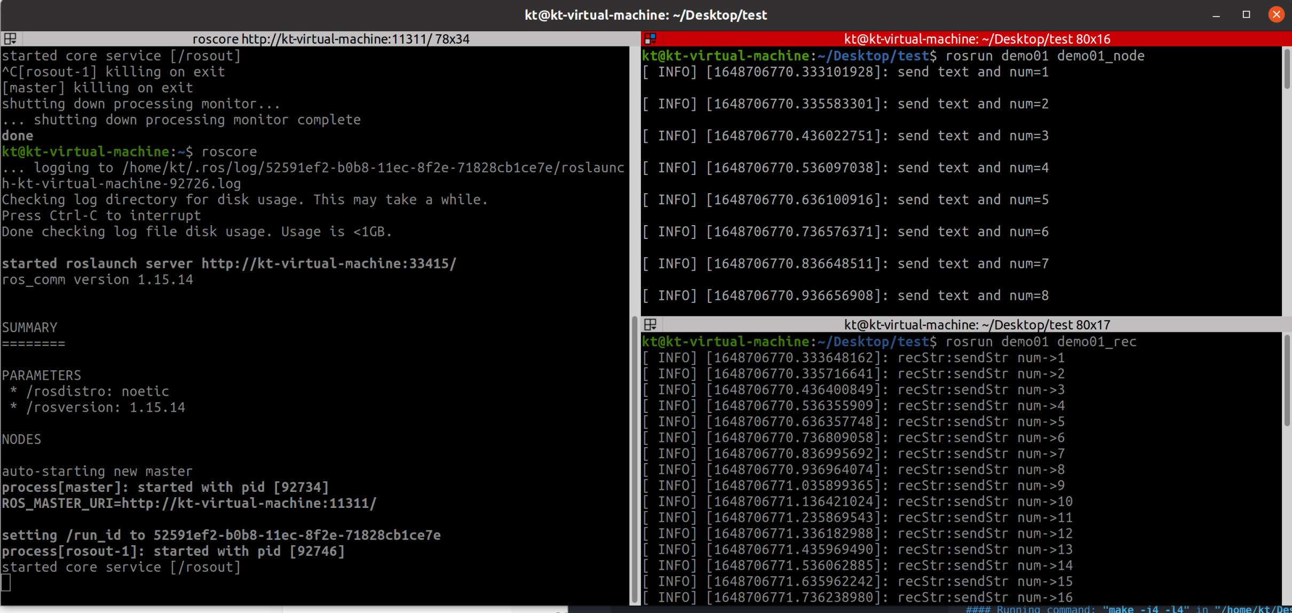
Task: Click the main window title text
Action: tap(646, 14)
